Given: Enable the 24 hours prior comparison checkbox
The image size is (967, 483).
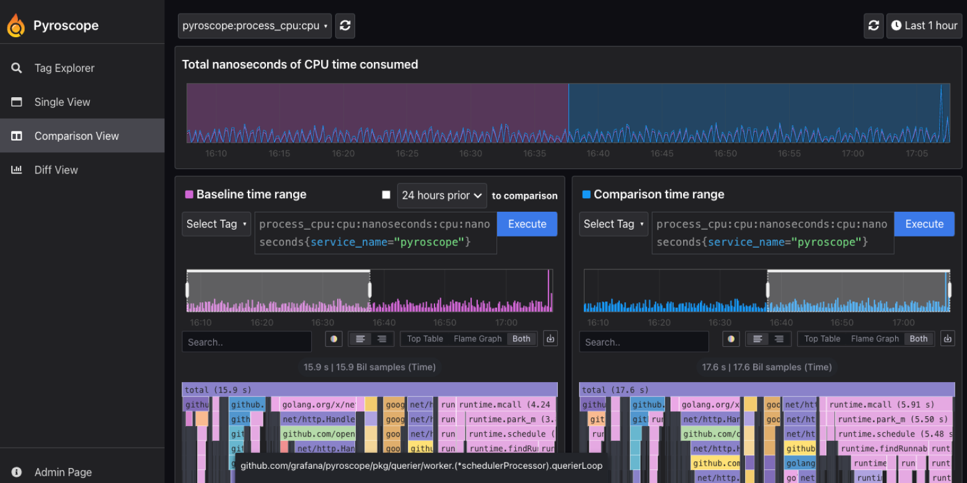Looking at the screenshot, I should [x=386, y=194].
